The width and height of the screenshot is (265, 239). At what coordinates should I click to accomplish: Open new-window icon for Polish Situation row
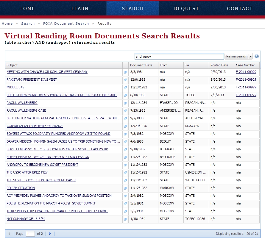pyautogui.click(x=125, y=188)
